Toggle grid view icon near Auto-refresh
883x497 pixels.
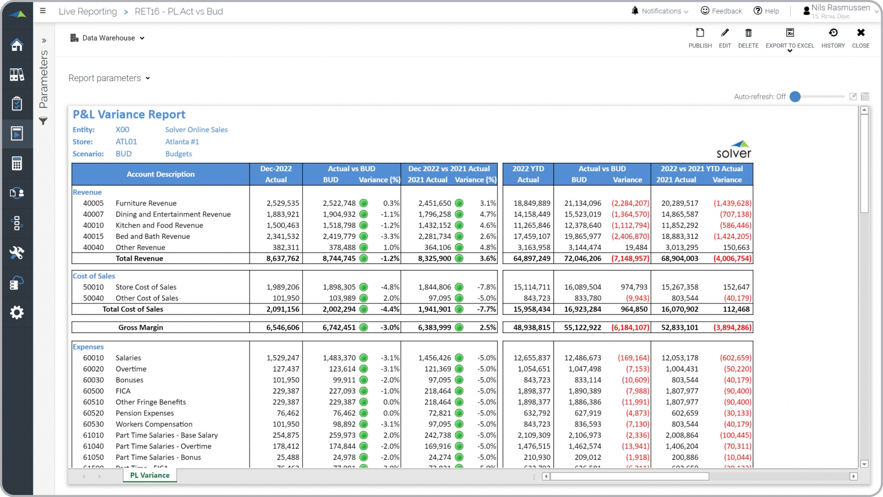[865, 97]
